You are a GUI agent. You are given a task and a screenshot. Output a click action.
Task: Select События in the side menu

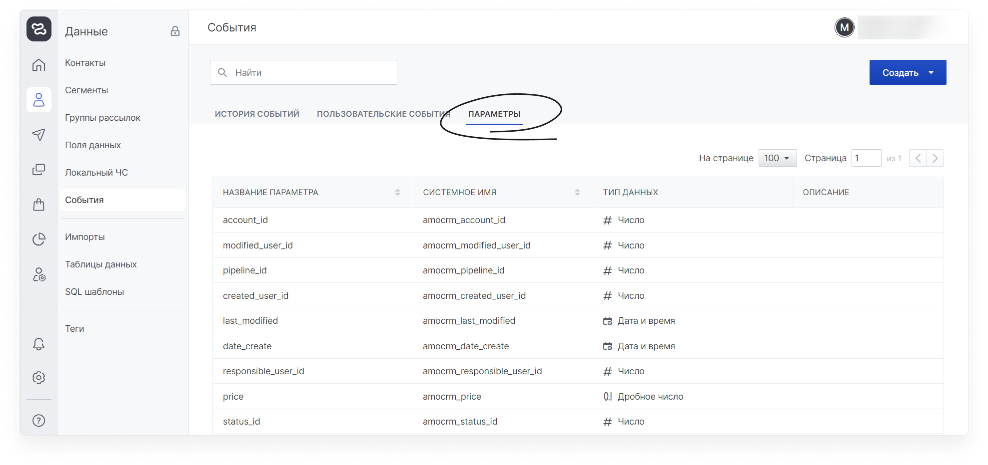(123, 200)
